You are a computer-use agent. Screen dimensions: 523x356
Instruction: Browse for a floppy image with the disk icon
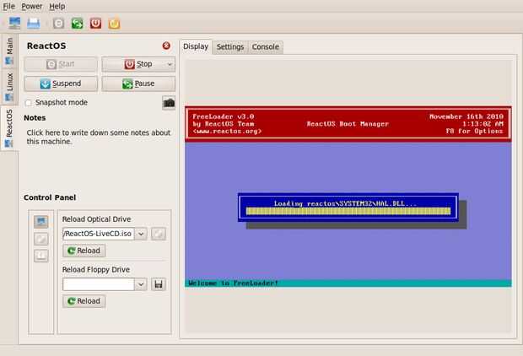(x=159, y=284)
